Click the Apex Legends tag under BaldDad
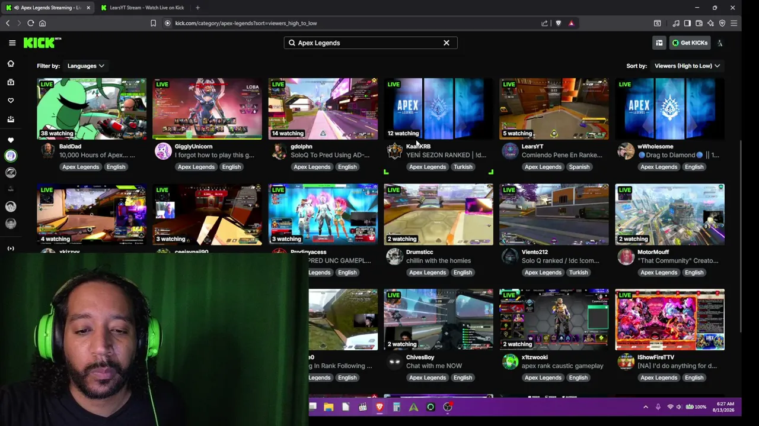The height and width of the screenshot is (426, 759). coord(81,167)
